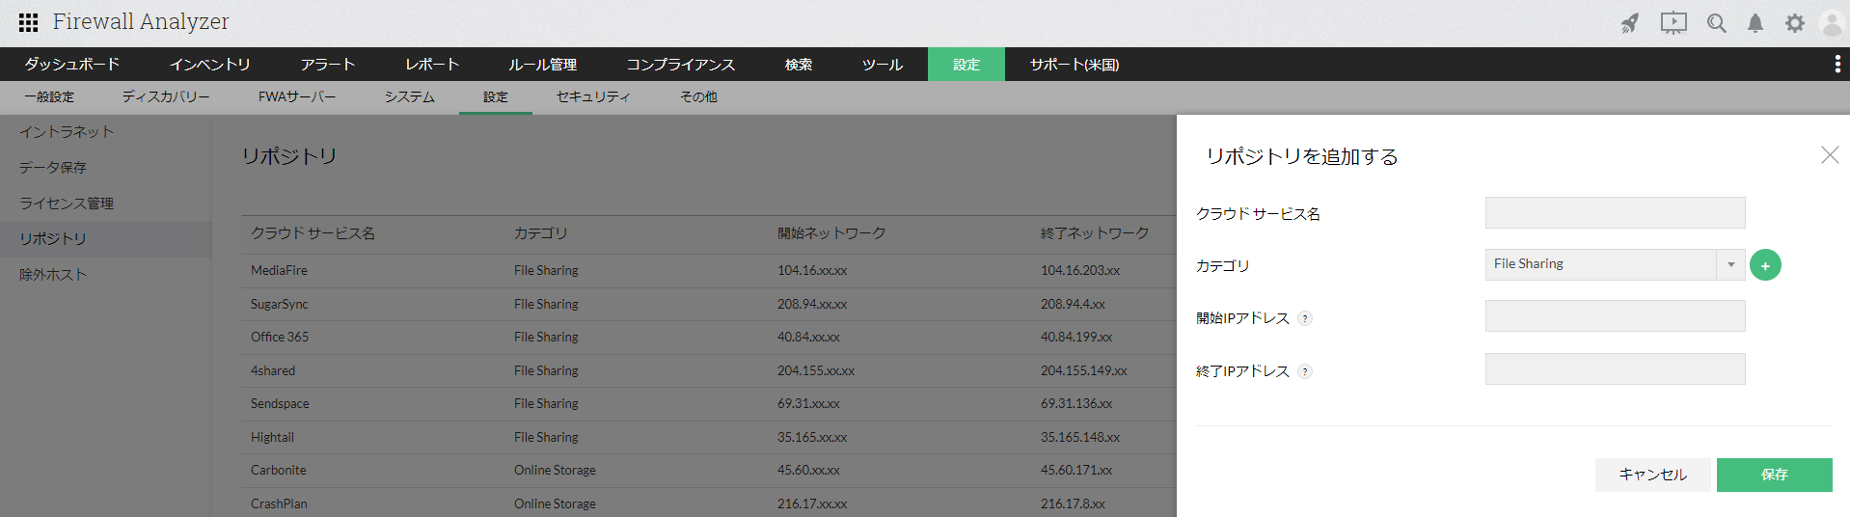Click the クラウドサービス名 input field

(x=1615, y=213)
